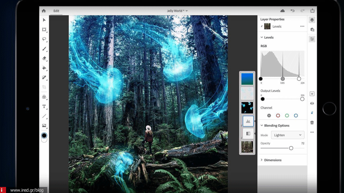
Task: Switch to the Edit tab
Action: [56, 11]
